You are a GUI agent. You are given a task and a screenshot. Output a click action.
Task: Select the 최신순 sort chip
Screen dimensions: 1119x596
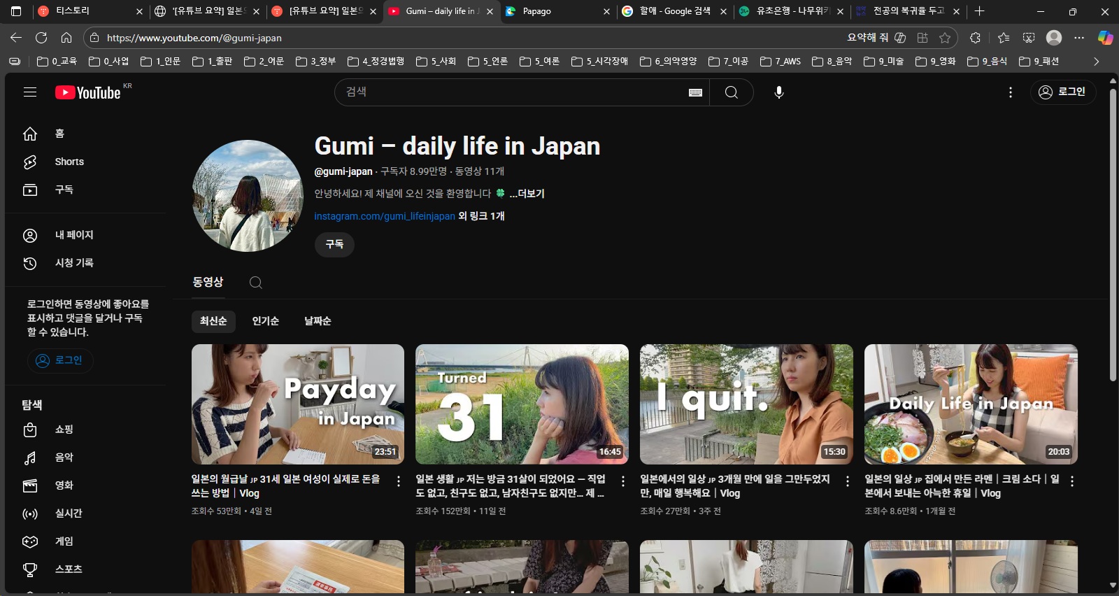pos(213,321)
